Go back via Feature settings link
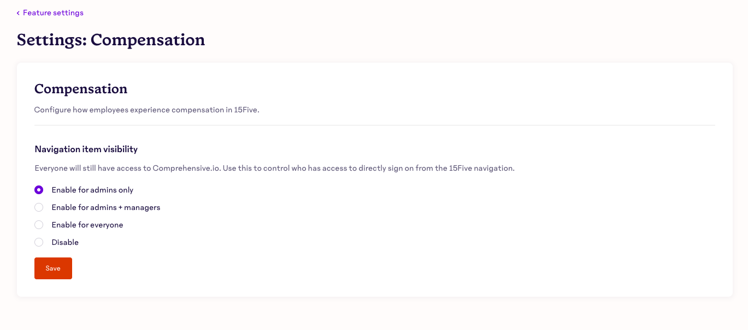 click(53, 13)
